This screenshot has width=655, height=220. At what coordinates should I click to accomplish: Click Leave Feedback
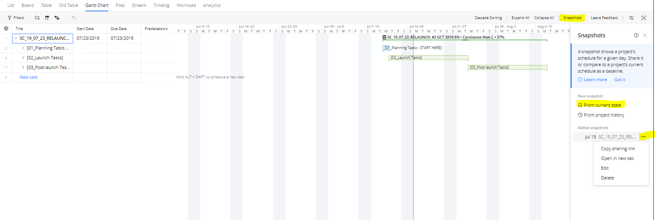604,18
